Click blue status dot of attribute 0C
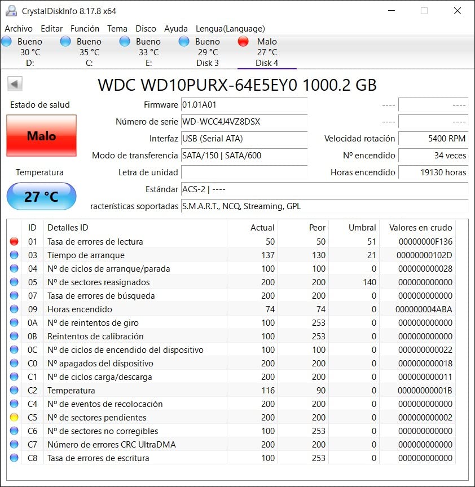475x487 pixels. tap(14, 349)
